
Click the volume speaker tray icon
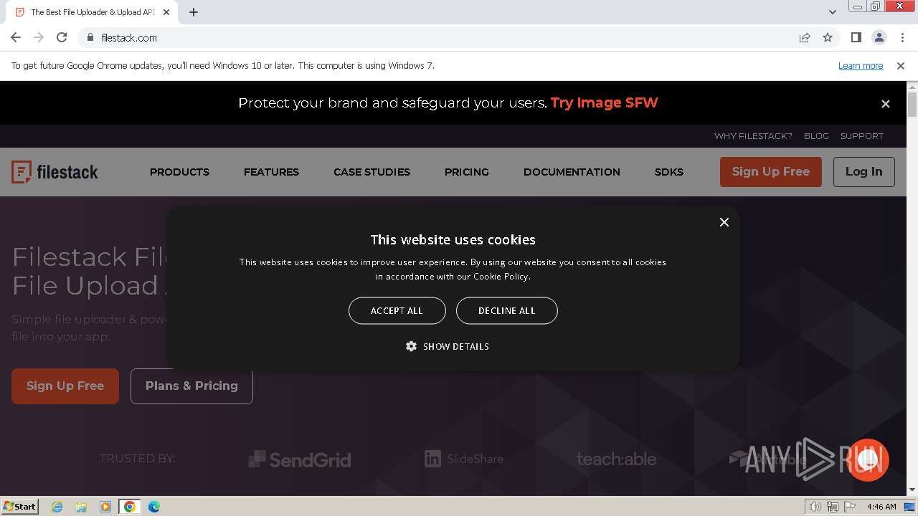click(x=815, y=507)
